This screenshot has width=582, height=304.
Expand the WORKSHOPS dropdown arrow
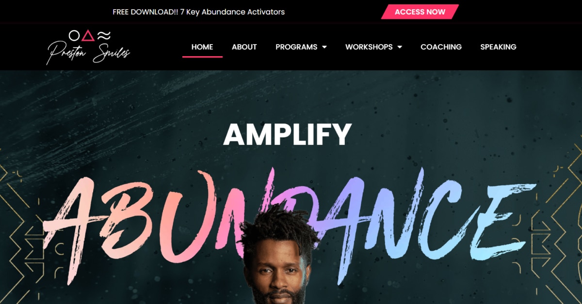pyautogui.click(x=400, y=47)
